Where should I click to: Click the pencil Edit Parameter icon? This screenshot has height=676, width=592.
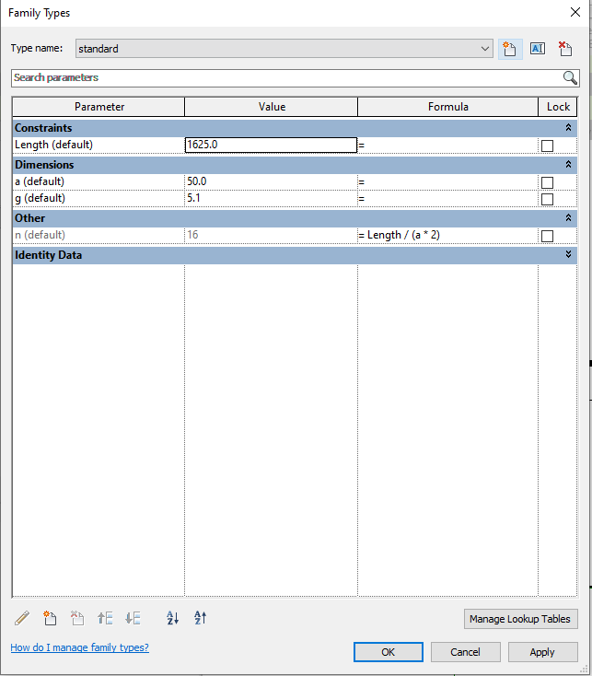pos(23,618)
